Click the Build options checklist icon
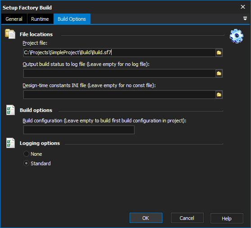This screenshot has width=251, height=228. tap(10, 110)
